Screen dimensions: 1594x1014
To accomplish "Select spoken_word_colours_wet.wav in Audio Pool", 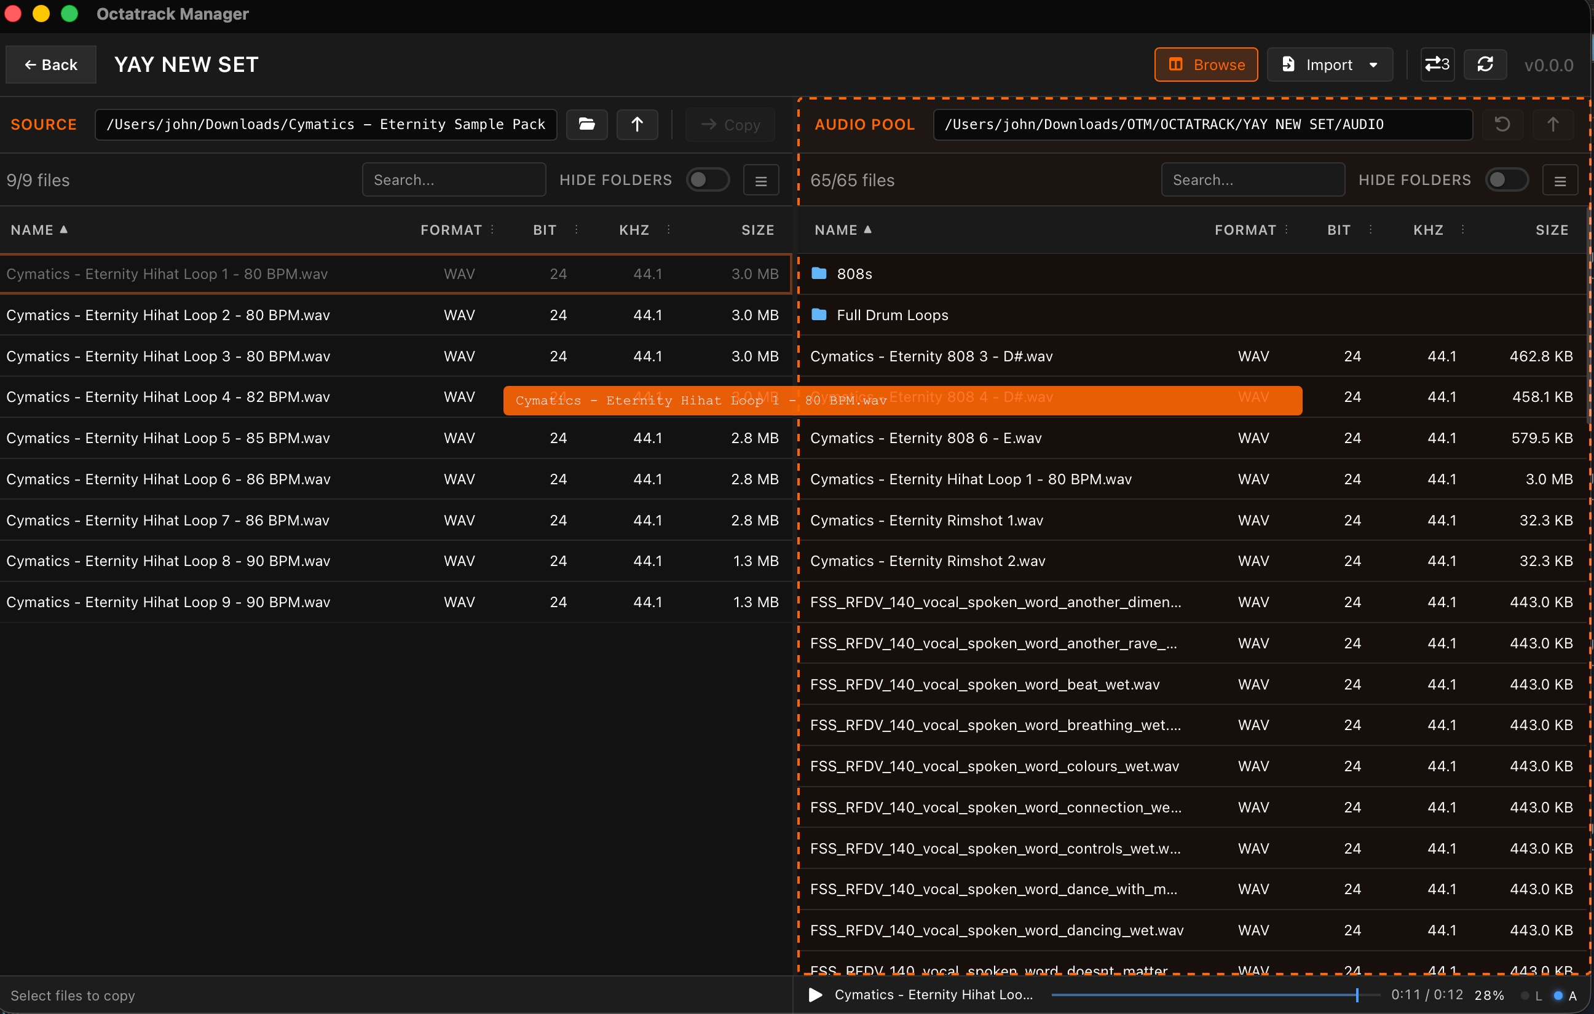I will [x=1192, y=766].
